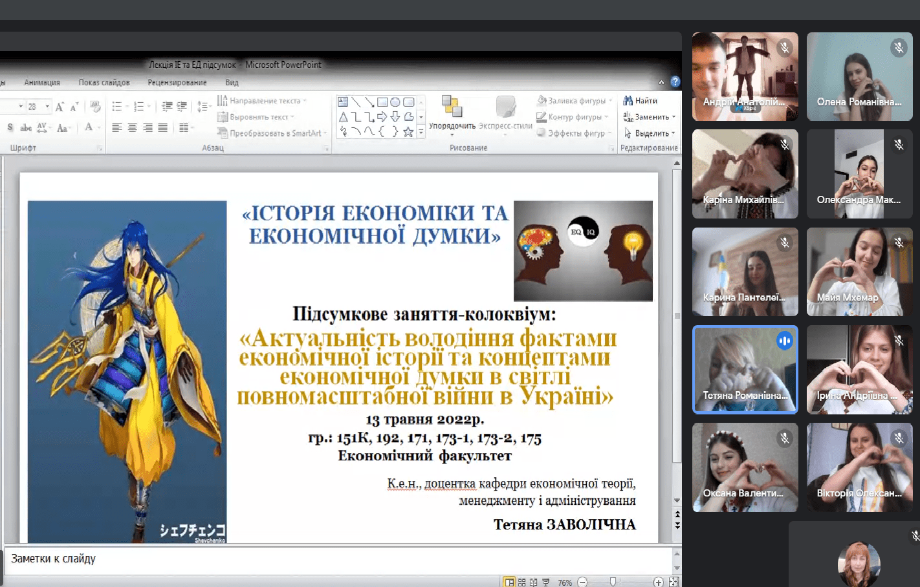Switch to the Показ слайдов tab
The image size is (920, 587).
(x=104, y=83)
